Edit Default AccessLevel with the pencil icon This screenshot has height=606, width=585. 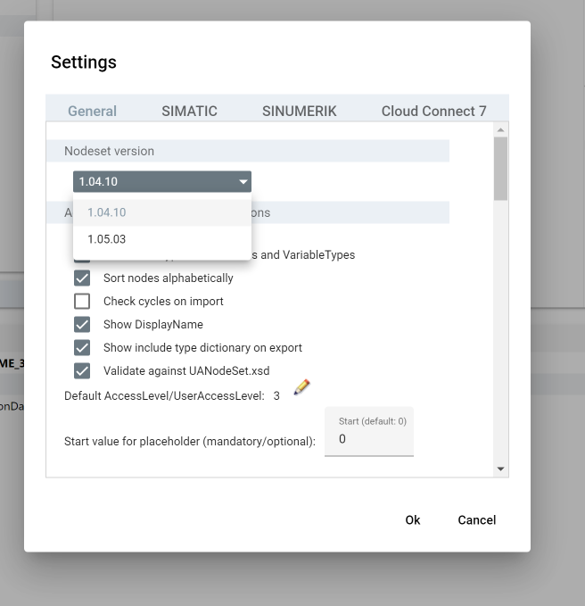[x=301, y=386]
